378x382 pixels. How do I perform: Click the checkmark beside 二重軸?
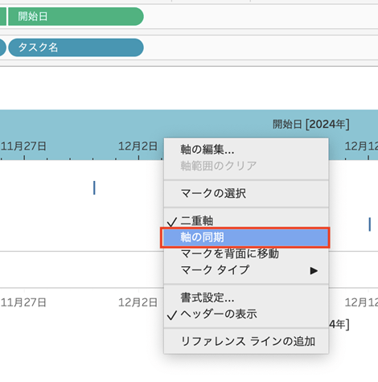(172, 222)
